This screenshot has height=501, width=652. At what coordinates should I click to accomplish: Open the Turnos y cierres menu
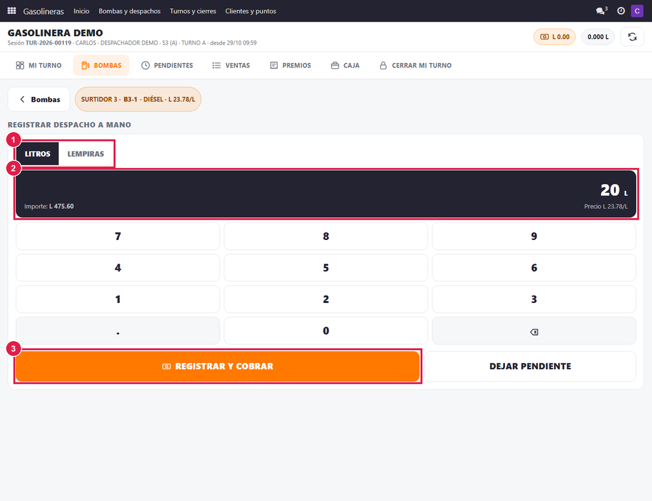coord(193,11)
